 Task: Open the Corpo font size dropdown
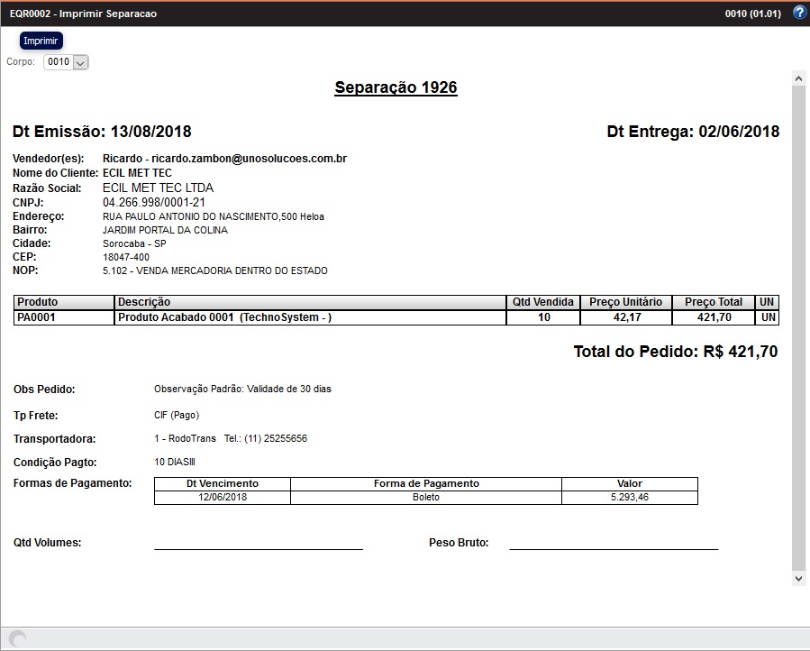66,62
